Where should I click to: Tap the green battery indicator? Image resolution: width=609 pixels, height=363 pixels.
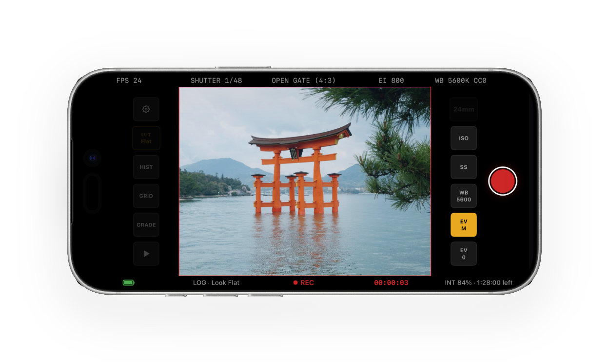(x=128, y=282)
